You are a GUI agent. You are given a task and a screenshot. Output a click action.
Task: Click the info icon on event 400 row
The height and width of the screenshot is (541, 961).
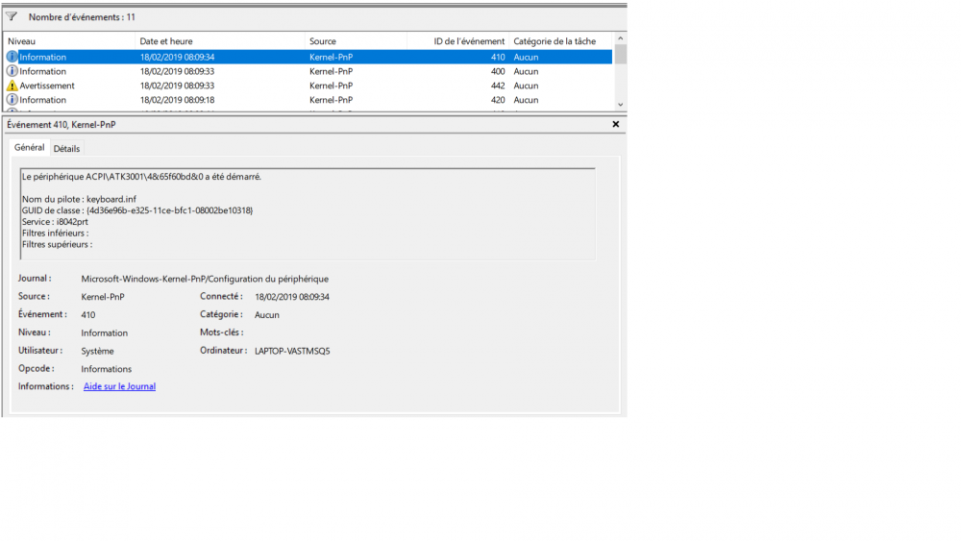(x=12, y=71)
